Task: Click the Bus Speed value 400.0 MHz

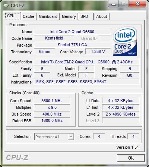Action: 52,114
